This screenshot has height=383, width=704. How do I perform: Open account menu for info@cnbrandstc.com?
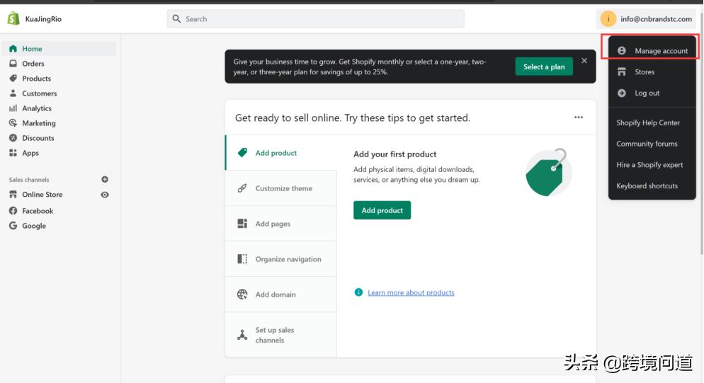pos(647,19)
